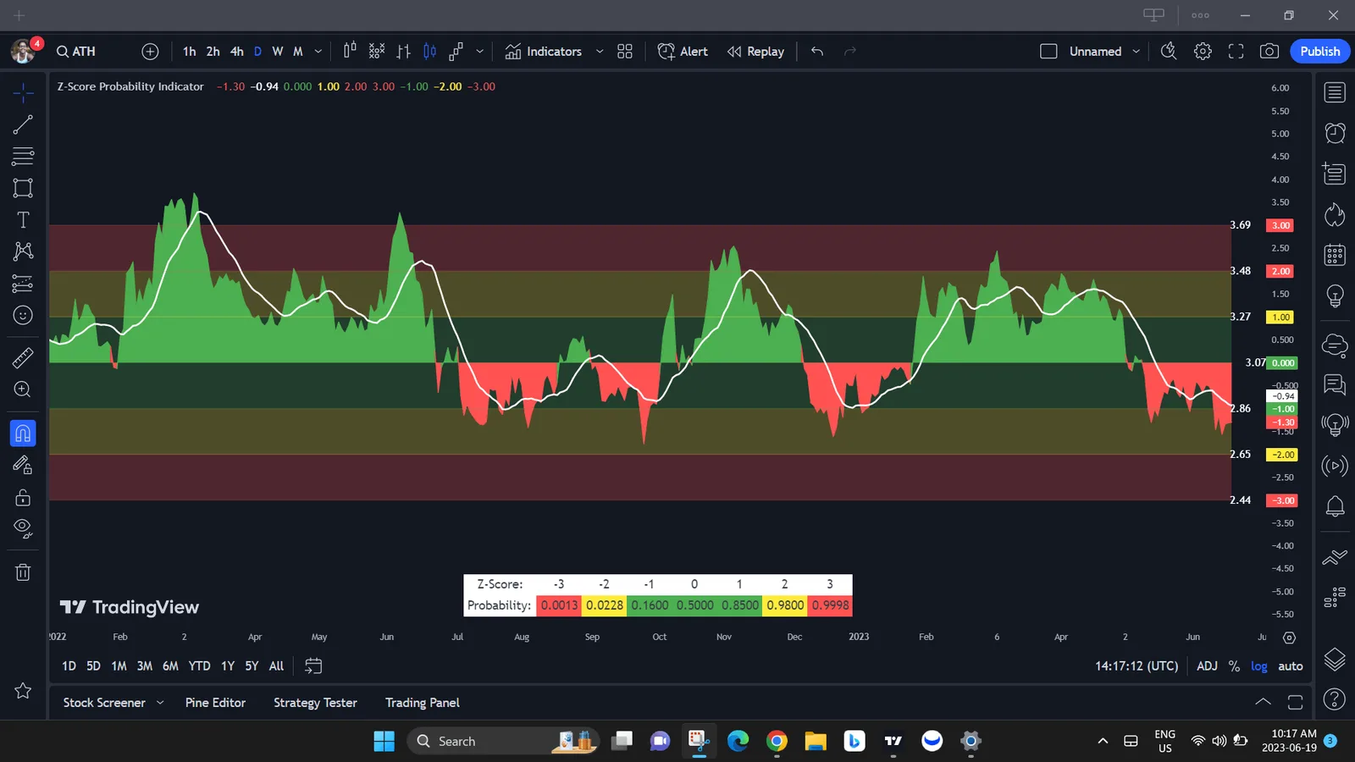Image resolution: width=1355 pixels, height=762 pixels.
Task: Toggle hide all drawings eye icon
Action: (x=23, y=529)
